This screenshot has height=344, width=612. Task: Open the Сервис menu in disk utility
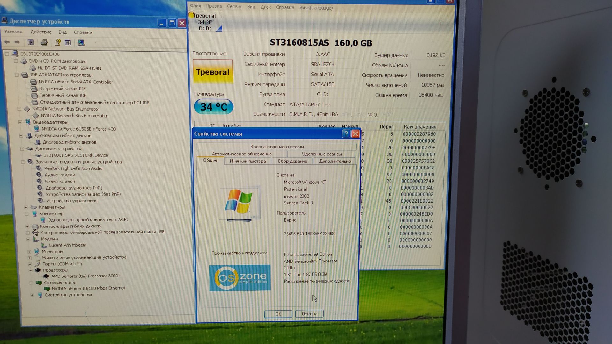pos(234,6)
